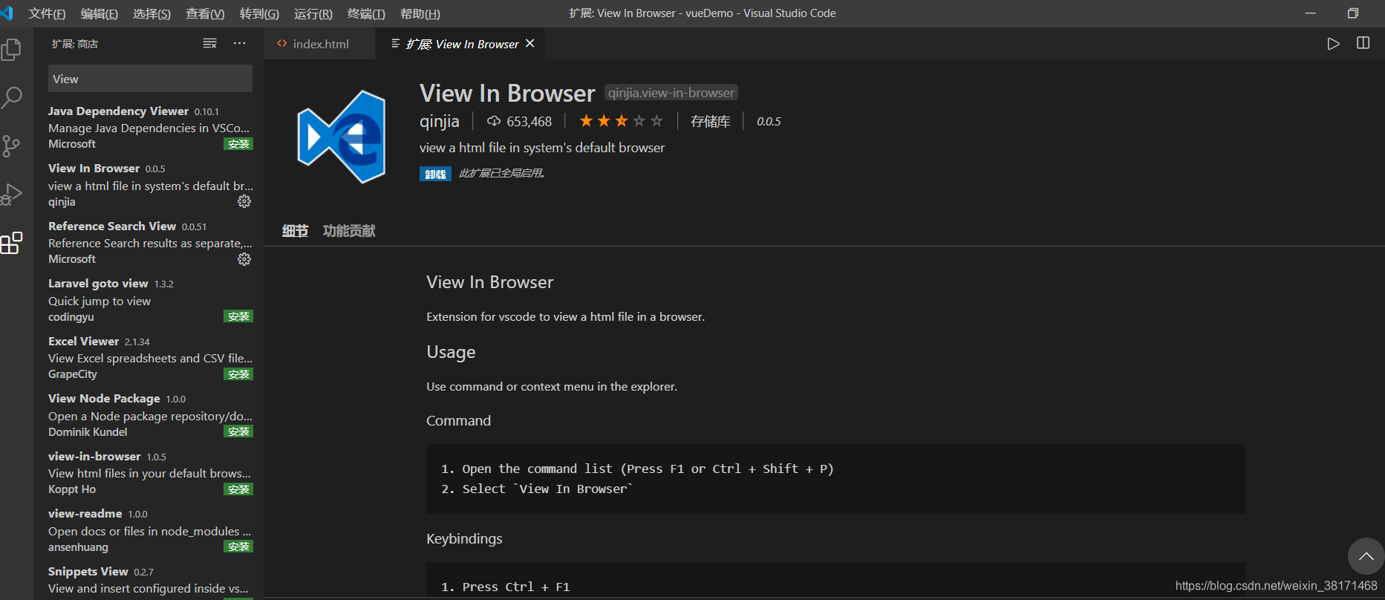This screenshot has width=1385, height=600.
Task: Open the 选择(S) menu
Action: point(151,13)
